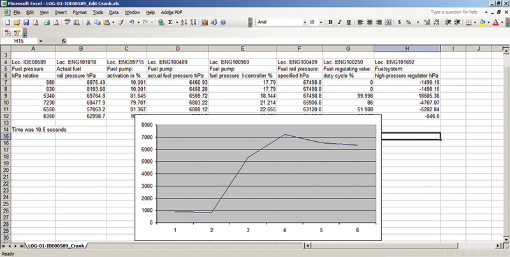Open the File menu
510x257 pixels.
(x=17, y=12)
